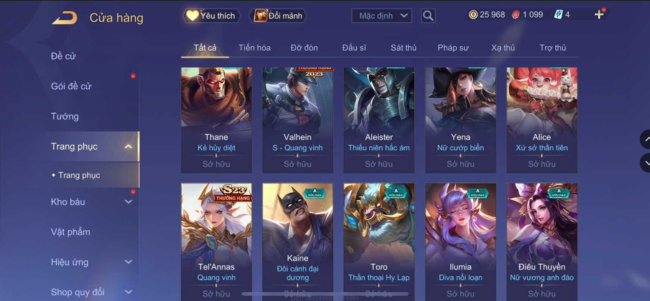Click the down arrow on right edge

pyautogui.click(x=645, y=163)
